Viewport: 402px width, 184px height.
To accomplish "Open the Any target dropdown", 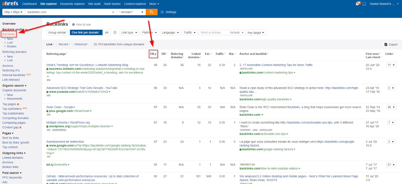I will coord(256,32).
